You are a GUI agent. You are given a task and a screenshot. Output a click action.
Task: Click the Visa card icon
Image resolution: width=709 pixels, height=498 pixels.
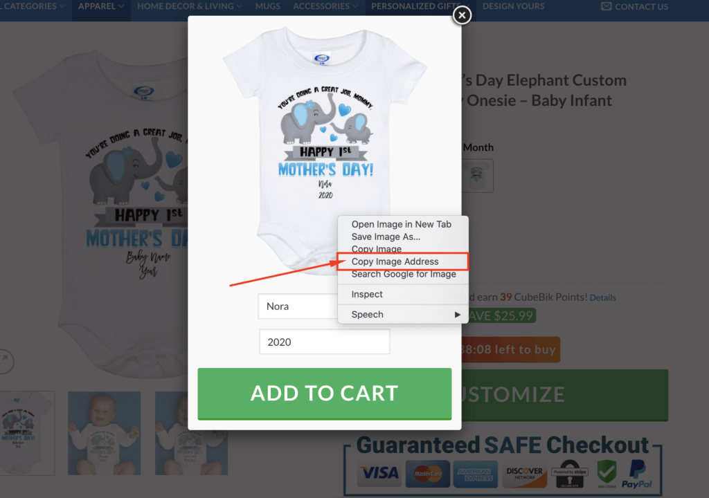[x=380, y=474]
